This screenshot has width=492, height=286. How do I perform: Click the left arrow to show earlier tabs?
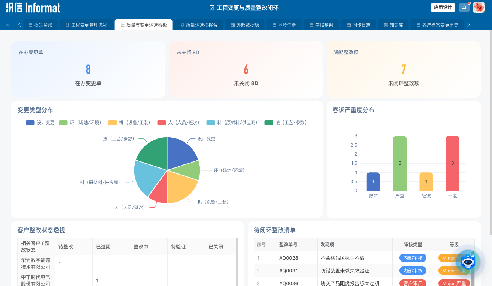coord(19,25)
